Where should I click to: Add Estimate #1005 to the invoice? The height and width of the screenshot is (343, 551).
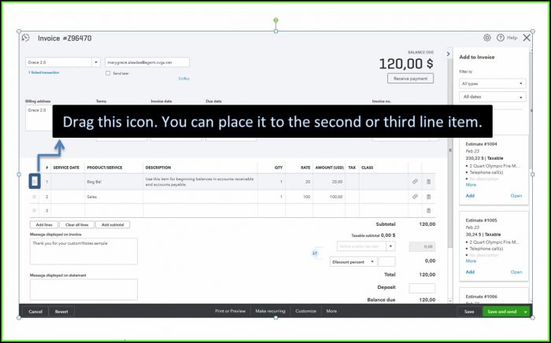[x=470, y=272]
